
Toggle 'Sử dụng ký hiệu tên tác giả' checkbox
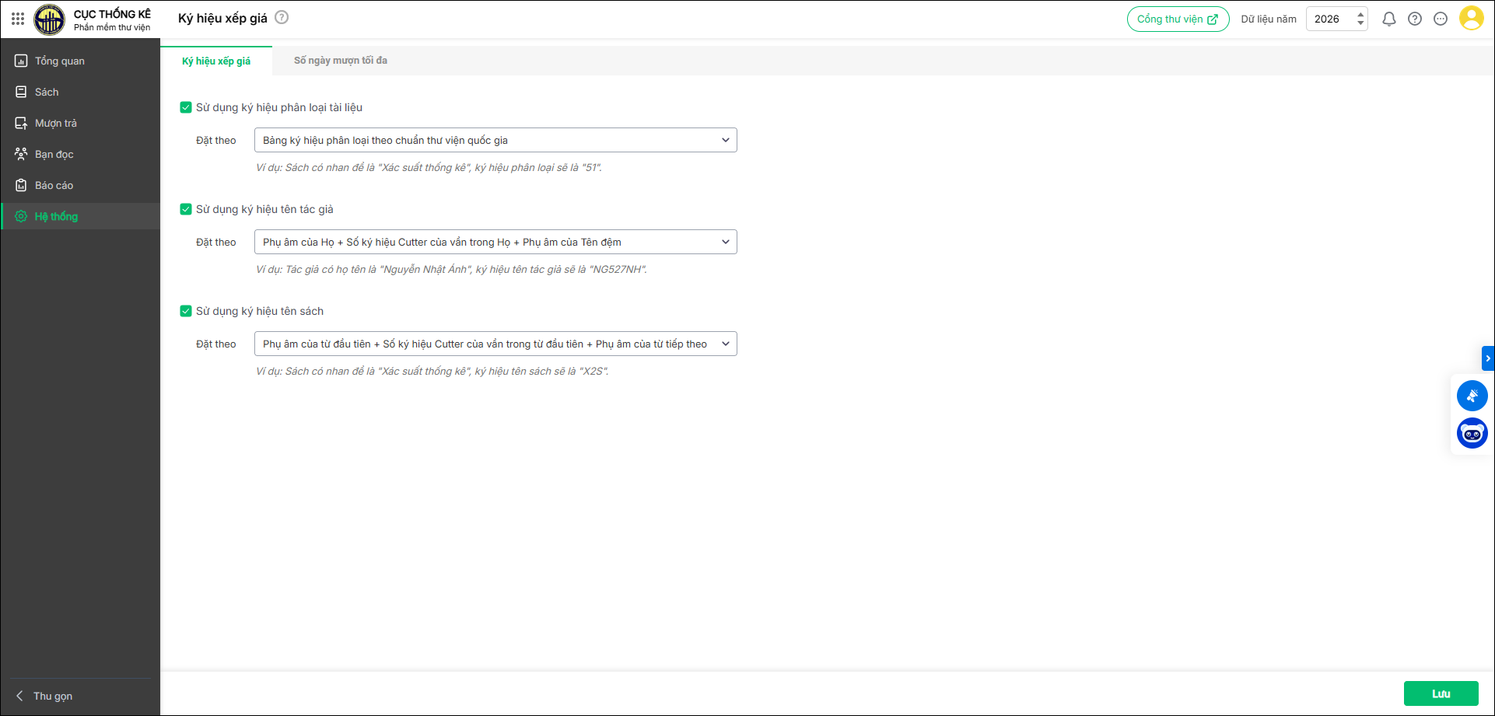point(186,209)
